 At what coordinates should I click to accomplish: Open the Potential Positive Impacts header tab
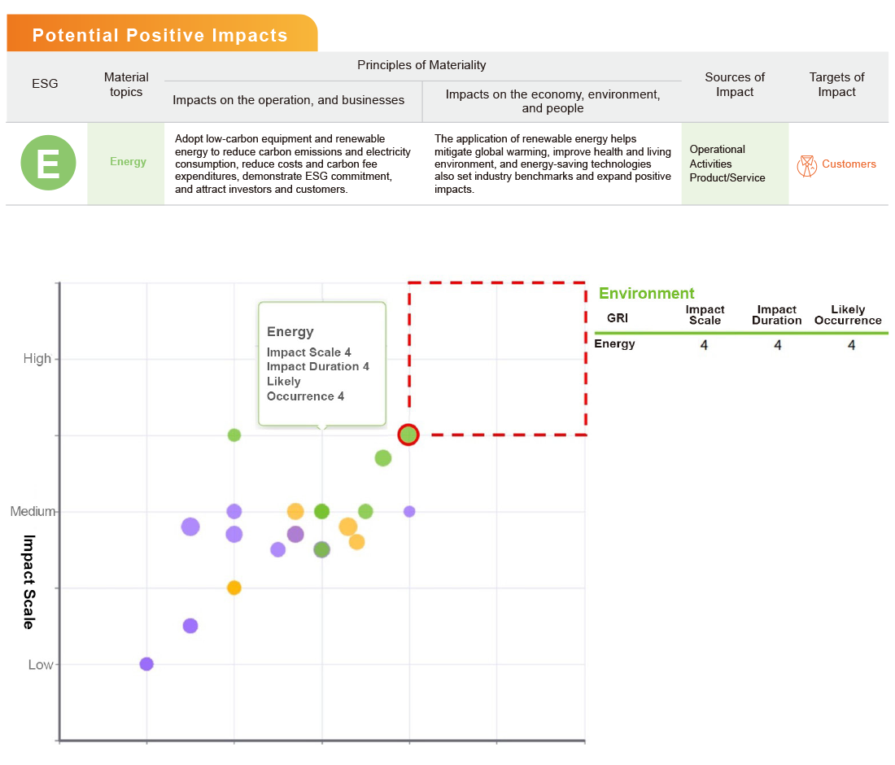tap(160, 35)
